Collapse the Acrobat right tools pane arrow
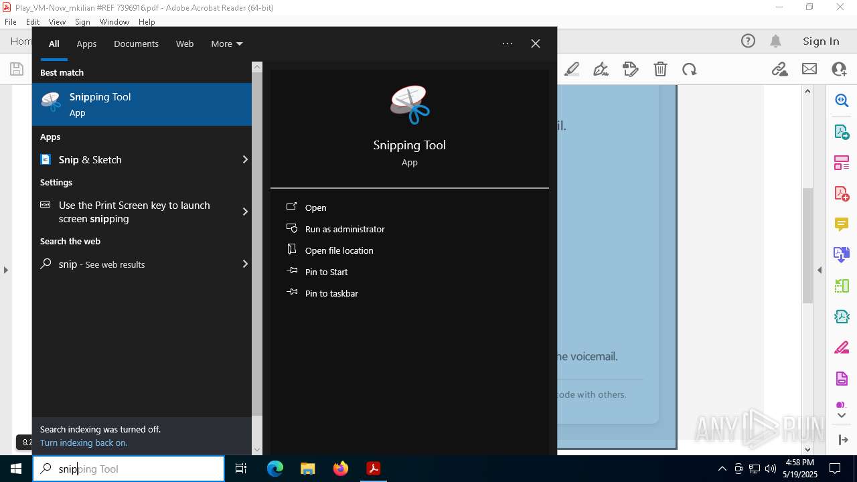Viewport: 857px width, 482px height. click(820, 270)
